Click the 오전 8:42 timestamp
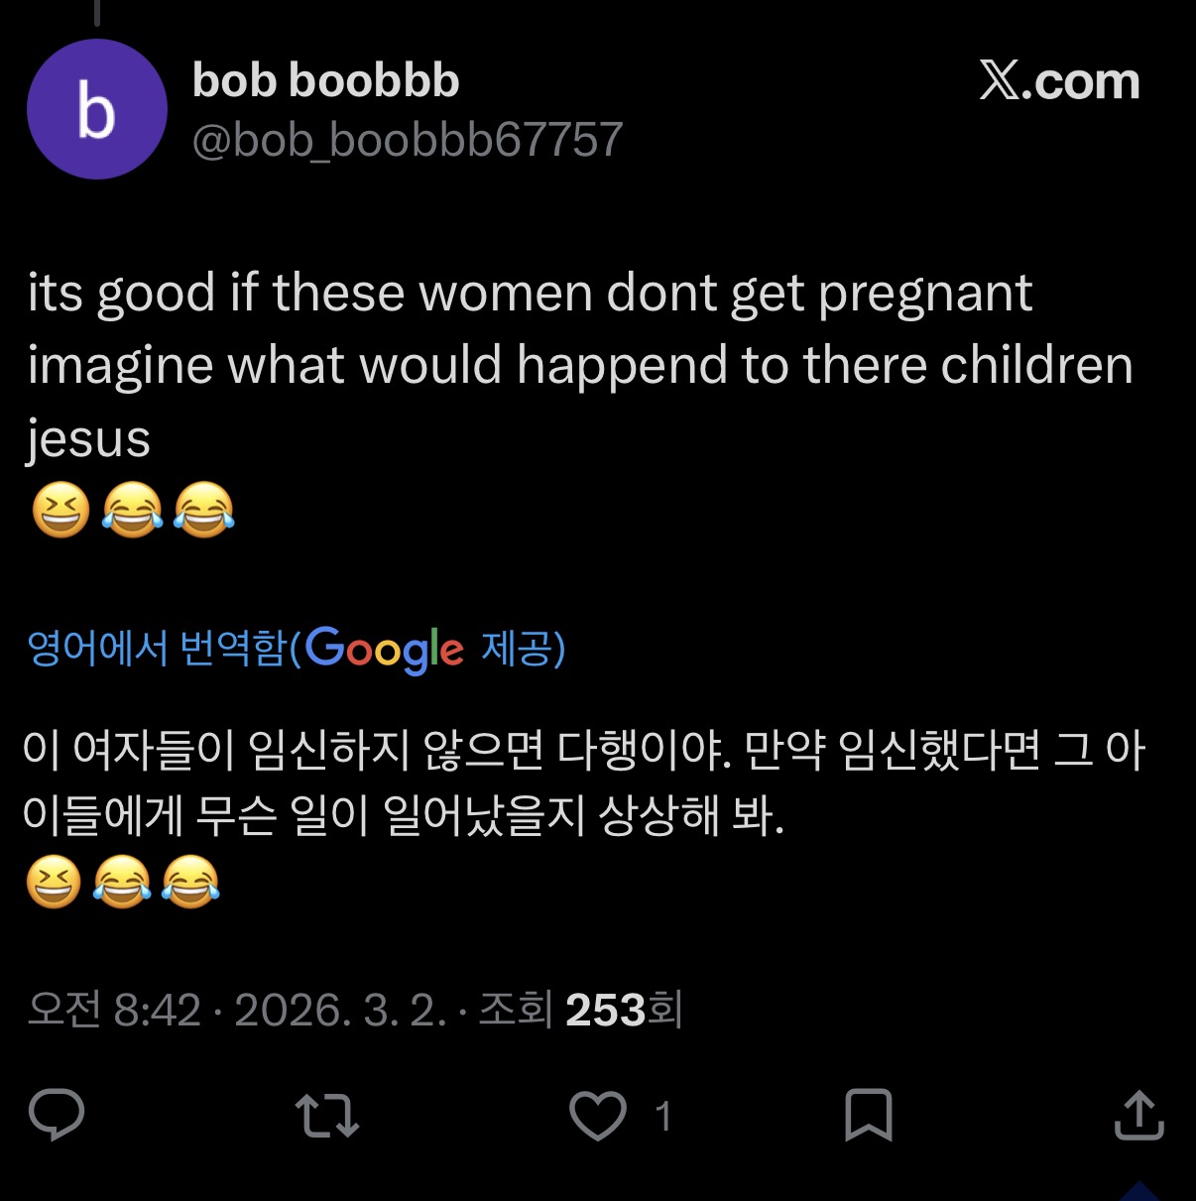Screen dimensions: 1196x1201 pyautogui.click(x=114, y=1010)
